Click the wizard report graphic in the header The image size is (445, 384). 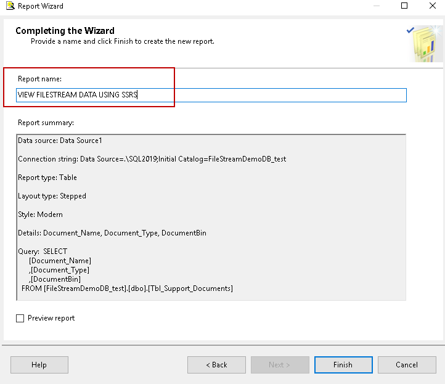[425, 44]
